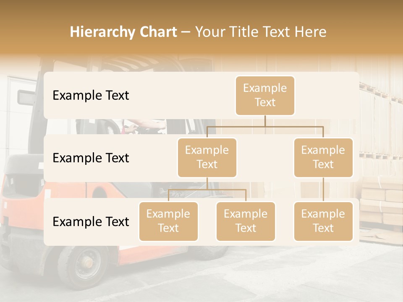This screenshot has width=403, height=302.
Task: Select the top-level Example Text node box
Action: pos(265,96)
